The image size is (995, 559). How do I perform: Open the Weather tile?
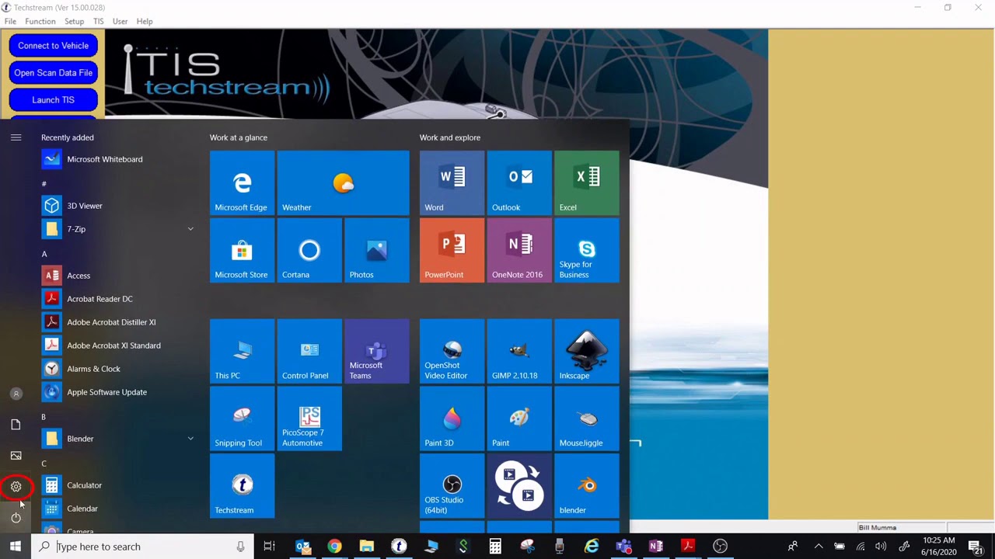tap(343, 182)
